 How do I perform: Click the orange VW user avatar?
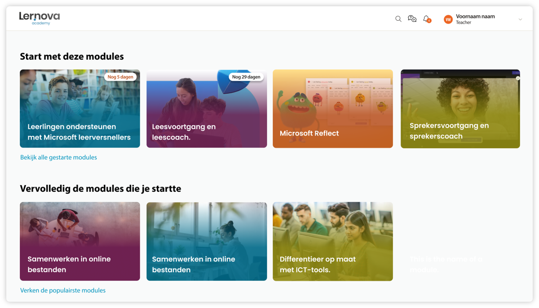point(448,19)
